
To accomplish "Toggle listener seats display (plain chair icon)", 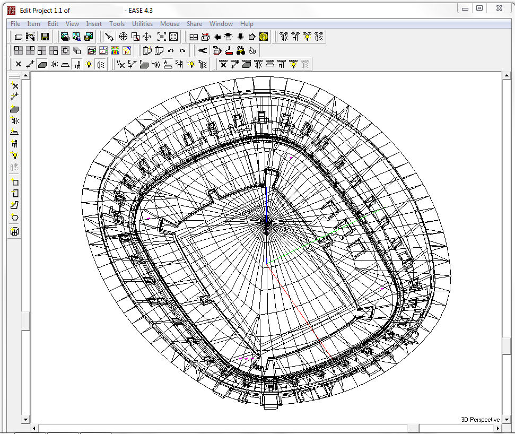I will [x=77, y=64].
